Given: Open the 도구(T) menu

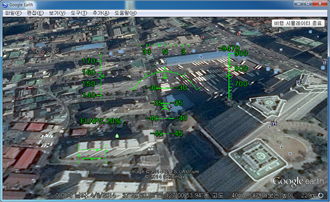Looking at the screenshot, I should pos(79,13).
